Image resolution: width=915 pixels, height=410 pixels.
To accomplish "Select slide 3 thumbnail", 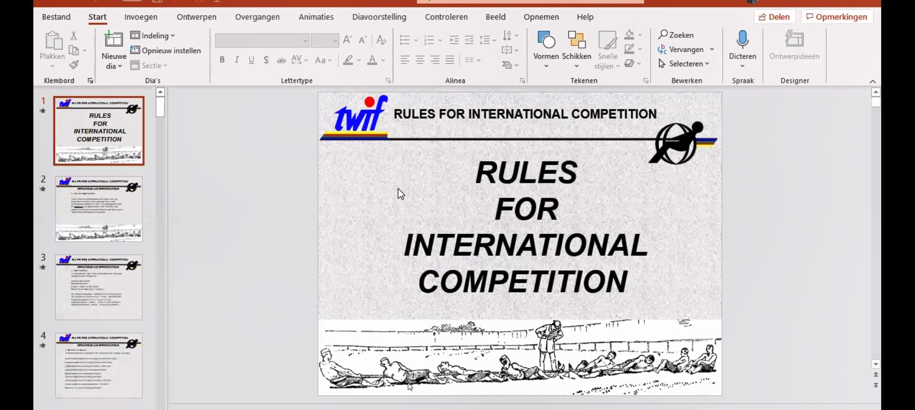I will tap(99, 287).
